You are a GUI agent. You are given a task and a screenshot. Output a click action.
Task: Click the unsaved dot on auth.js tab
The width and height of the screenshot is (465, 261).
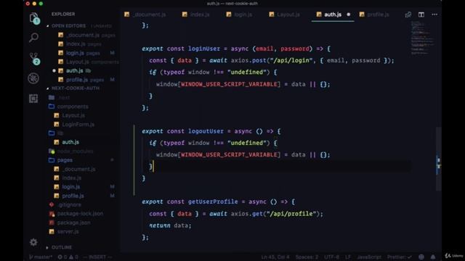click(349, 14)
